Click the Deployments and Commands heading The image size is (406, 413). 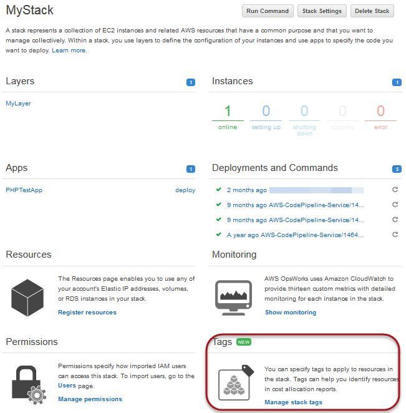click(275, 168)
